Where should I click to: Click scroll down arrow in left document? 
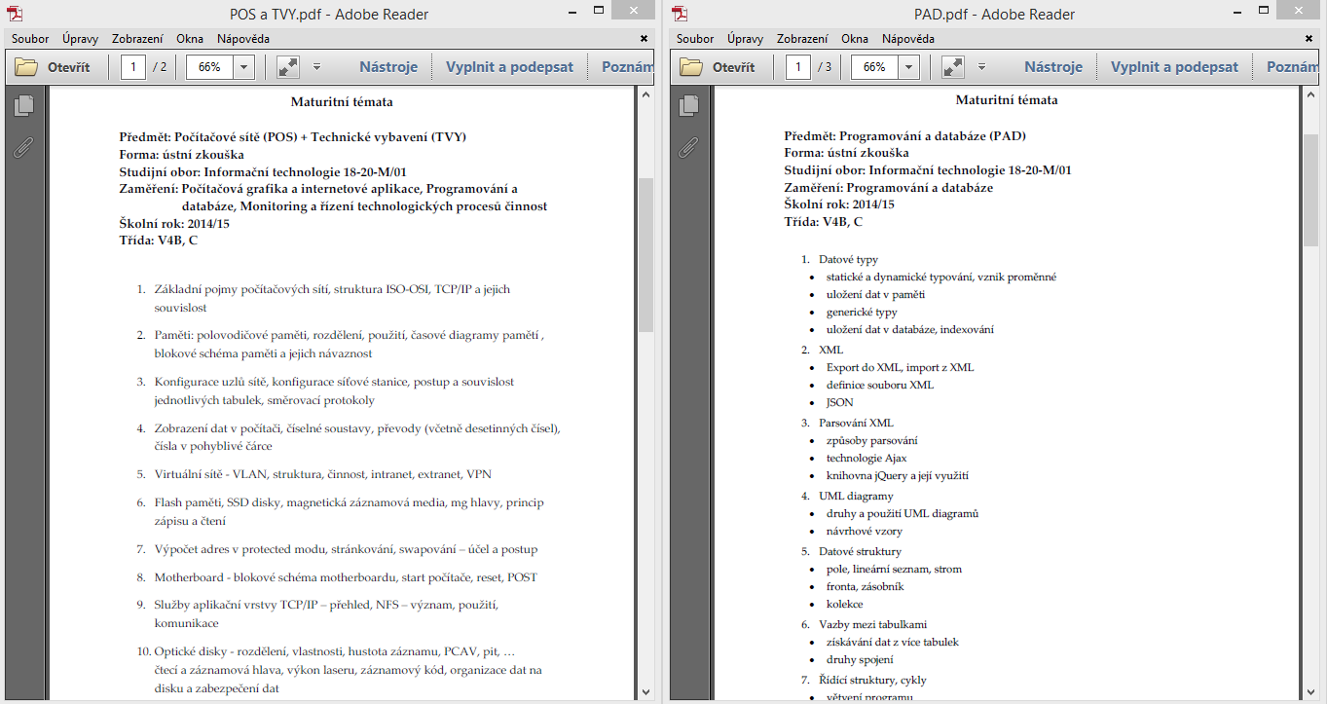pos(645,691)
